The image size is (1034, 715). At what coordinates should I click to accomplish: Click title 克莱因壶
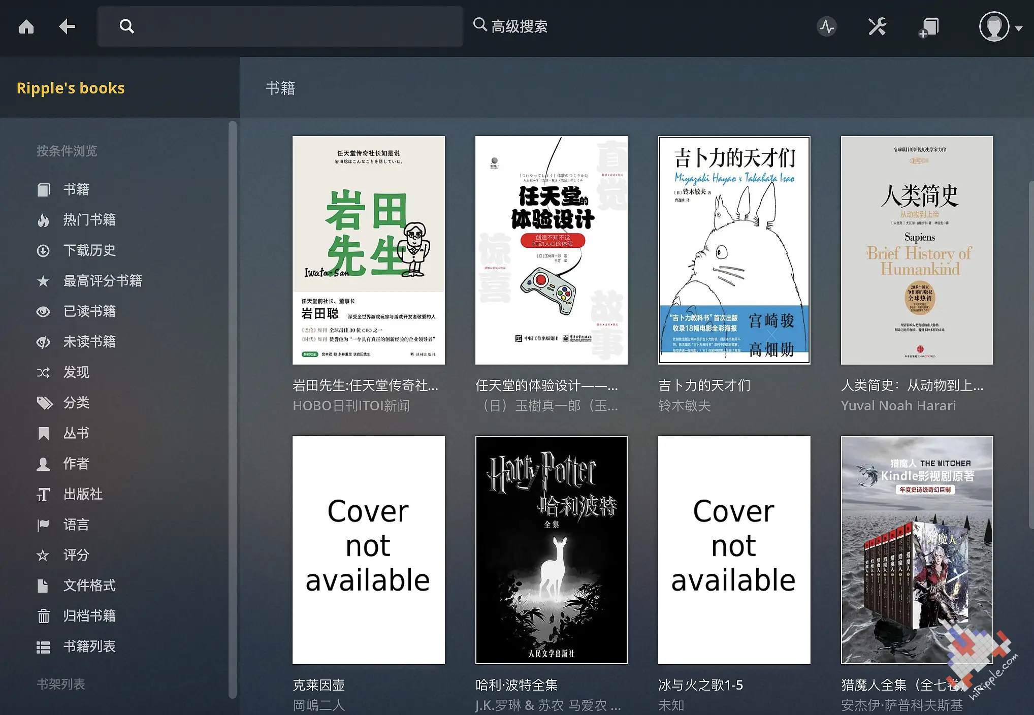pos(319,685)
